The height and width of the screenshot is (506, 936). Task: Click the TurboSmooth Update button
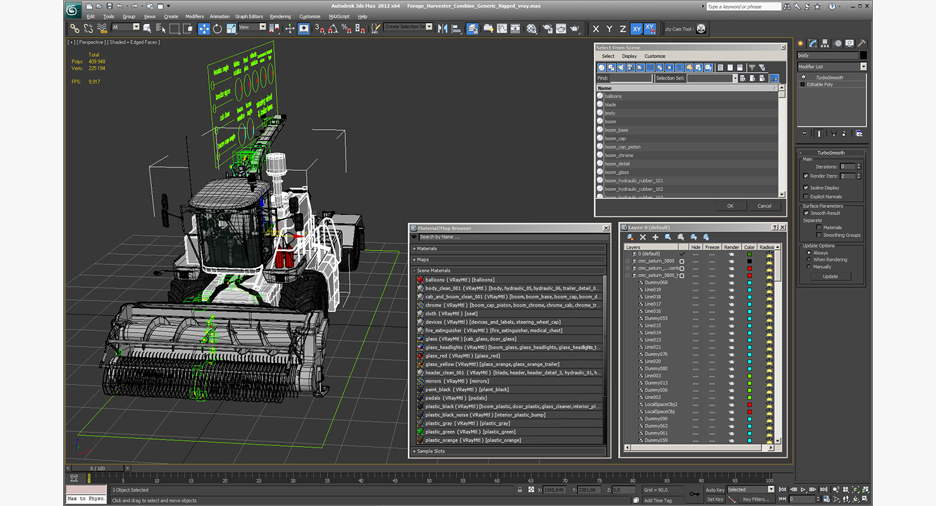pos(830,276)
